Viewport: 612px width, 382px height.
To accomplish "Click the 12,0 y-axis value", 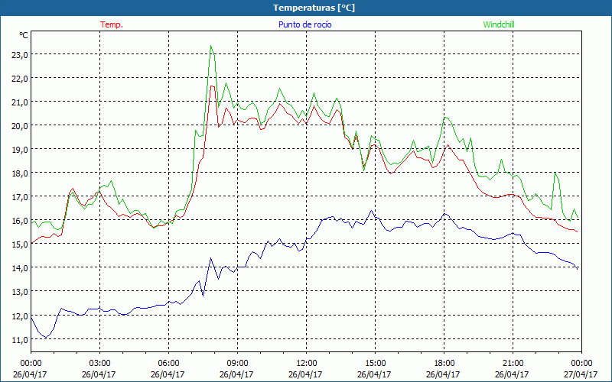I will coord(20,316).
